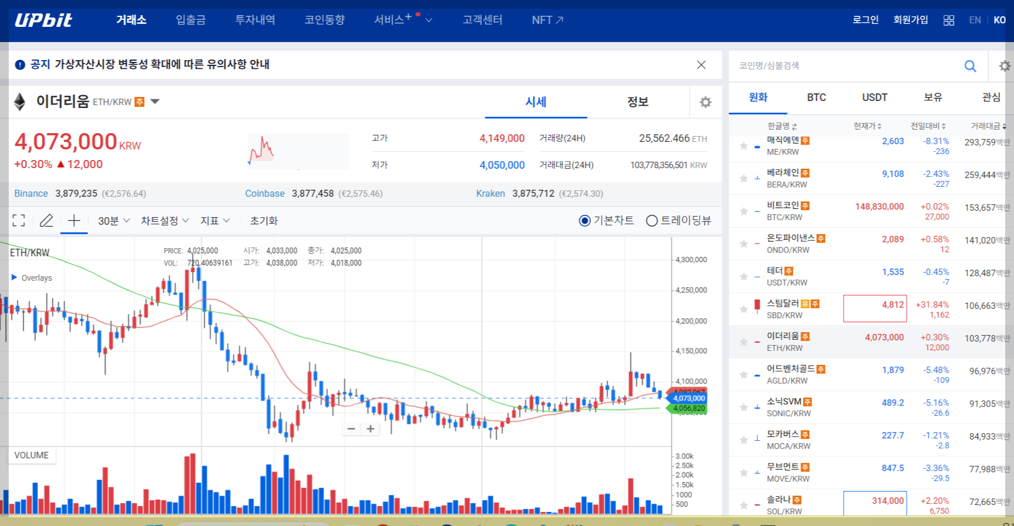Zoom in chart with plus button
Screen dimensions: 1014x526
click(370, 429)
